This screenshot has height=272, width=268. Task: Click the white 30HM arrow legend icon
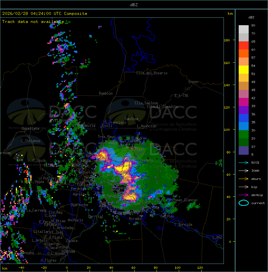(x=244, y=171)
